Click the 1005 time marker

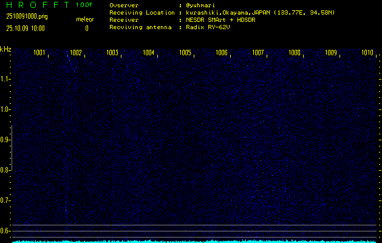[x=185, y=53]
